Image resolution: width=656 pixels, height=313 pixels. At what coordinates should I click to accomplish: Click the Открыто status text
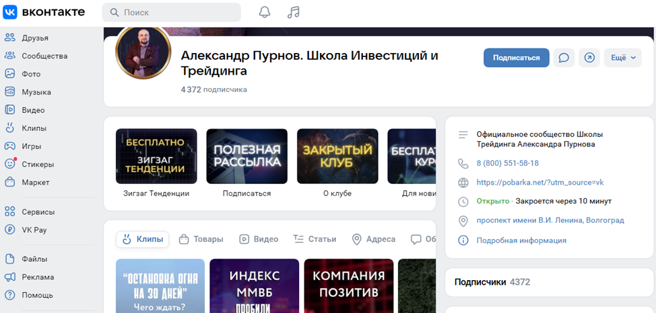coord(493,201)
